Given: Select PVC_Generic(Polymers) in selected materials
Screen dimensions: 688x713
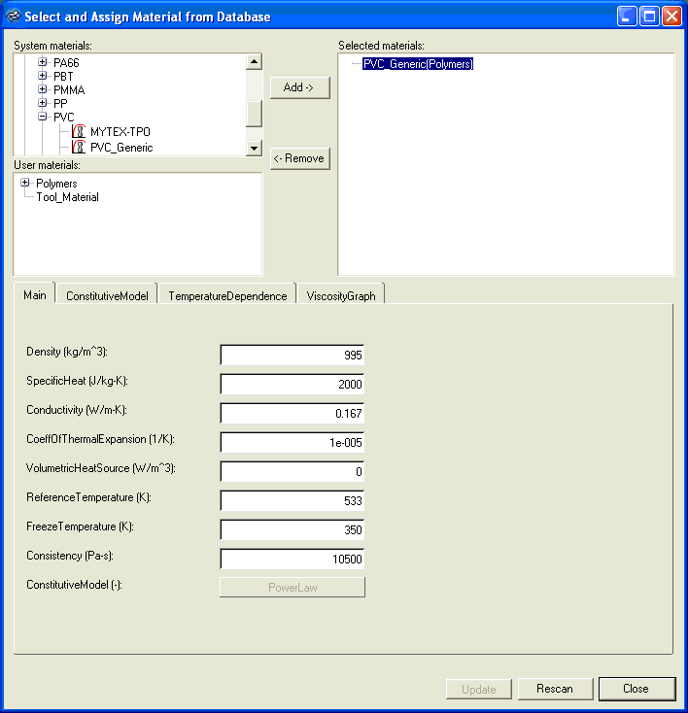Looking at the screenshot, I should click(x=417, y=64).
